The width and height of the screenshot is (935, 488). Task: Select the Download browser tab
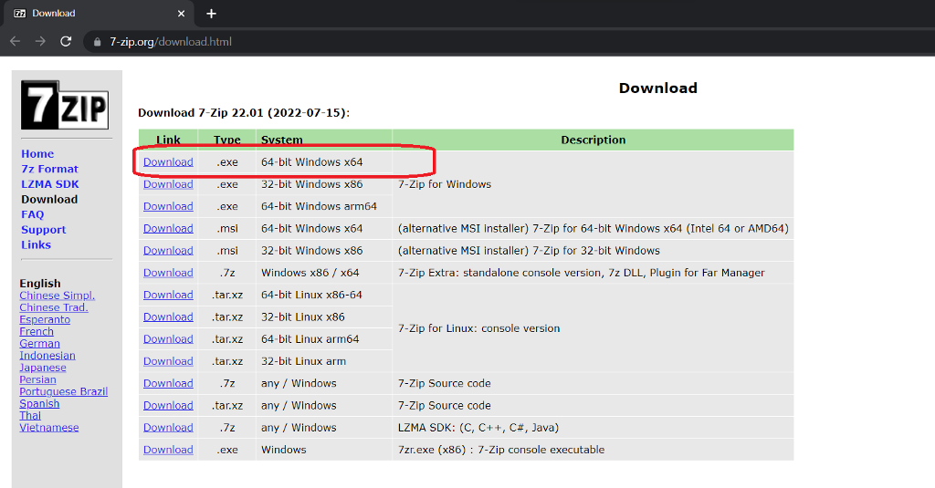[x=99, y=13]
